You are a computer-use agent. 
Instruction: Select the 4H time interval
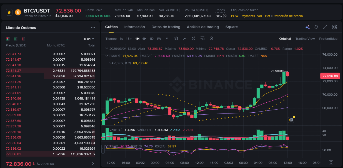144,39
